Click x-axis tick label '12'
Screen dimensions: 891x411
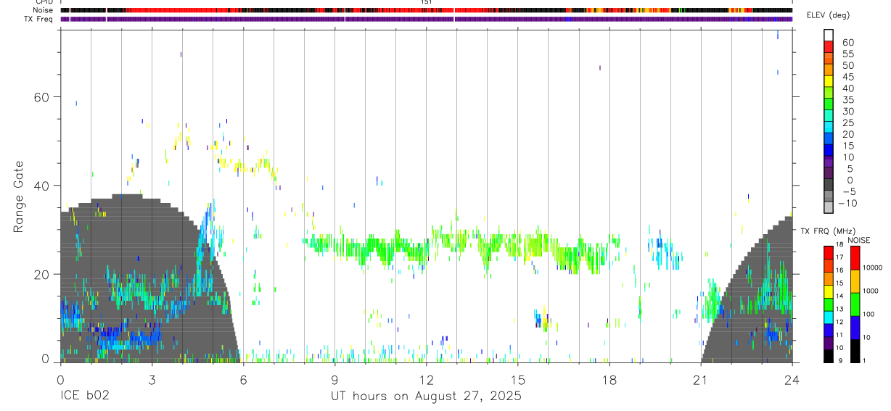426,379
